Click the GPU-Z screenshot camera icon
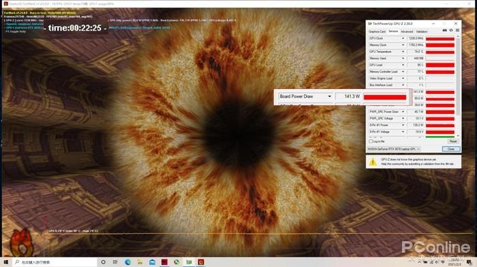Viewport: 477px width, 267px height. [444, 31]
